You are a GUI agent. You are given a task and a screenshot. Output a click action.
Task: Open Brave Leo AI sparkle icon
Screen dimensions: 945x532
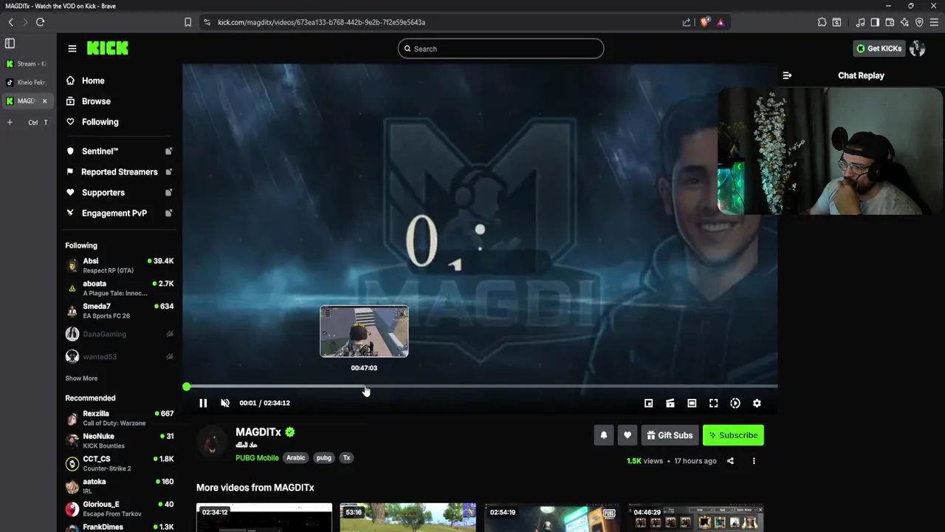[904, 22]
